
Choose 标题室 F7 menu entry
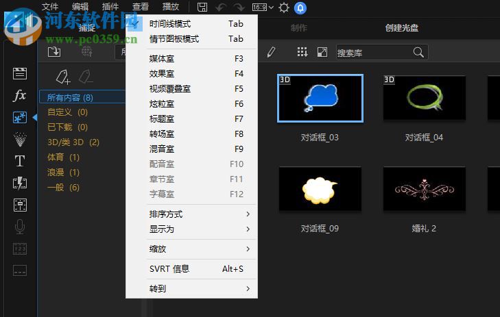(191, 119)
